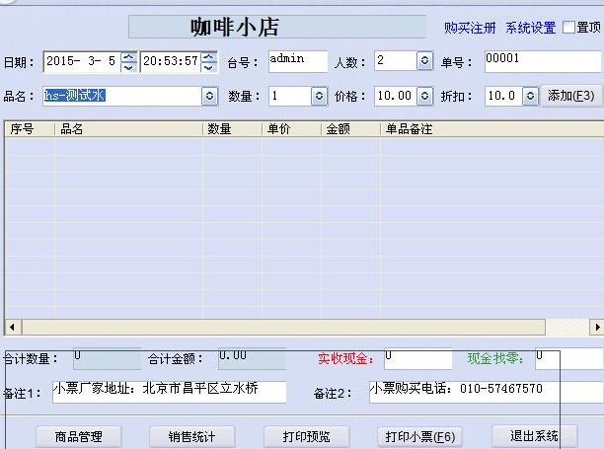
Task: Open 系统设置 settings link
Action: click(530, 28)
